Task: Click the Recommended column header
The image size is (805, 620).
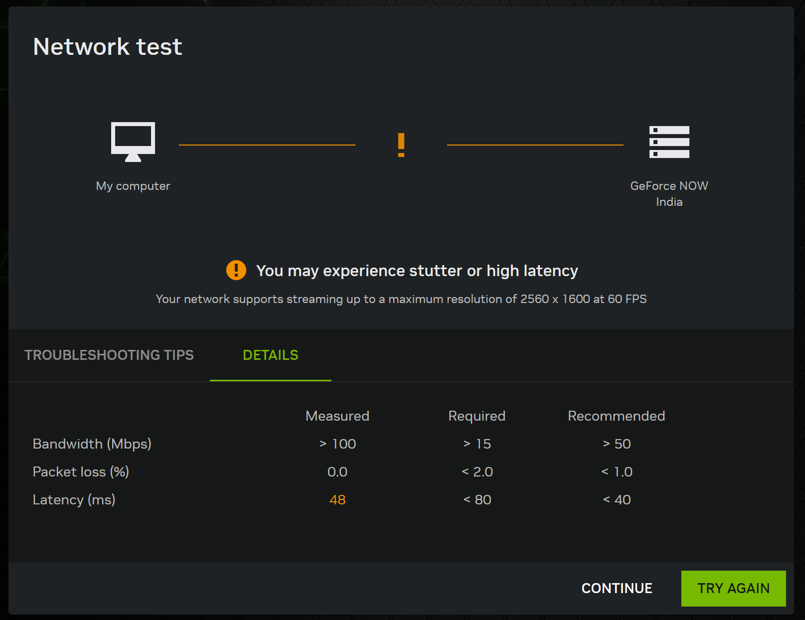Action: (616, 416)
